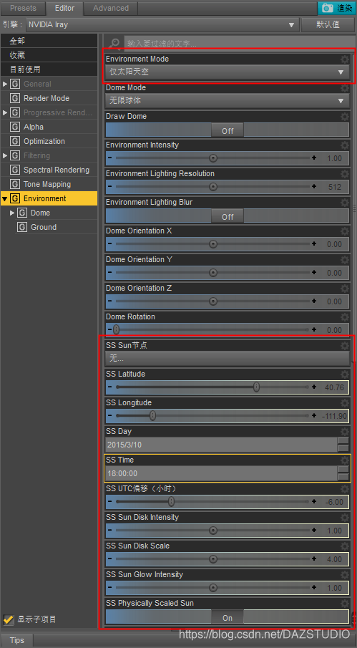Decrease SS Day with down stepper

click(x=343, y=448)
